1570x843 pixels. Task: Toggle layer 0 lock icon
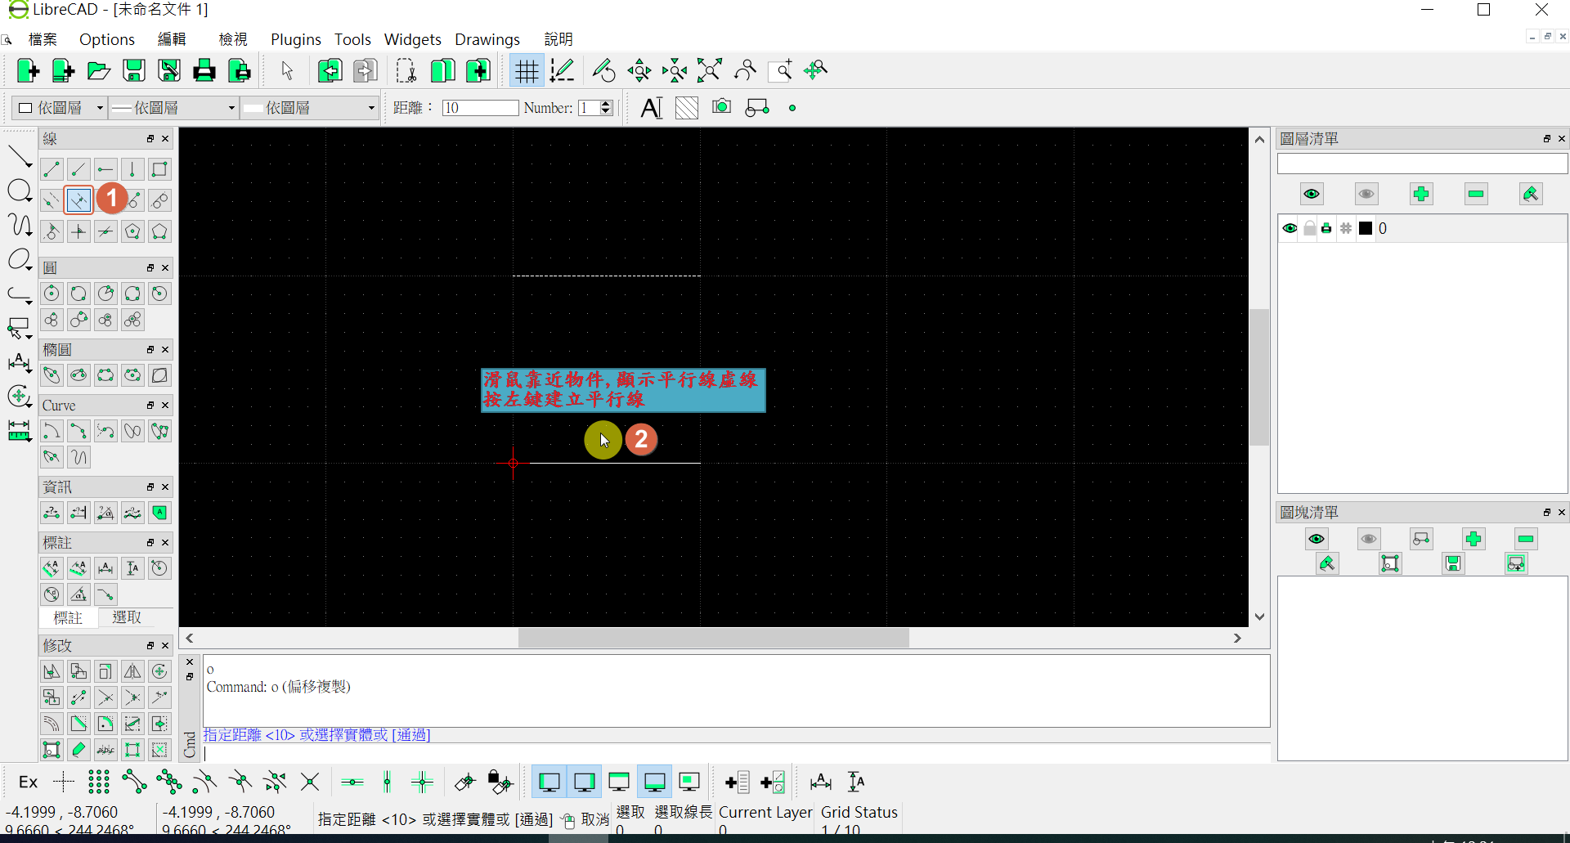coord(1309,228)
